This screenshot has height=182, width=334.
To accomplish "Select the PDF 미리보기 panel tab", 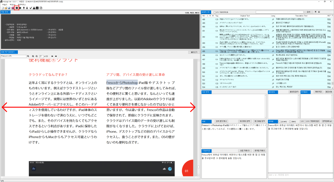I will click(x=9, y=52).
